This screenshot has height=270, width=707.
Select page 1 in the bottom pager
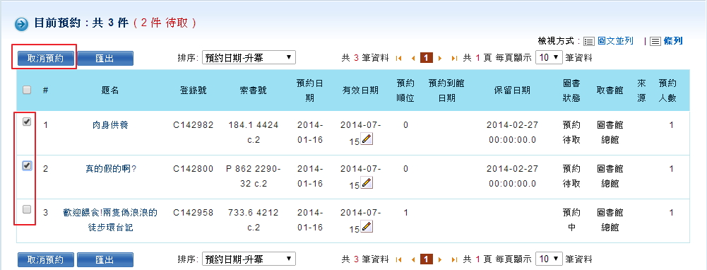click(x=427, y=259)
